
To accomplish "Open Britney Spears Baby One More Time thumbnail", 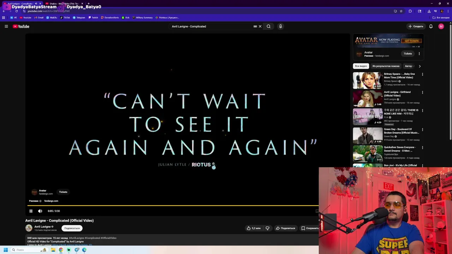I will coord(368,80).
